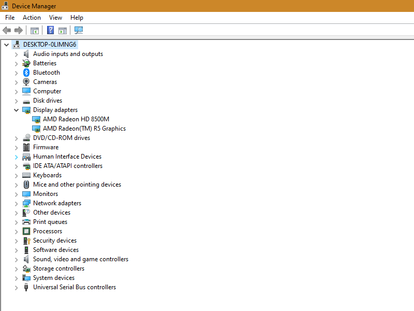Select IDE ATA/ATAPI controllers label
This screenshot has height=311, width=414.
click(x=68, y=165)
